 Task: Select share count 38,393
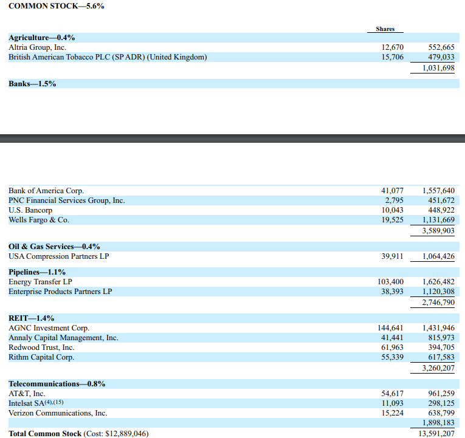point(392,292)
